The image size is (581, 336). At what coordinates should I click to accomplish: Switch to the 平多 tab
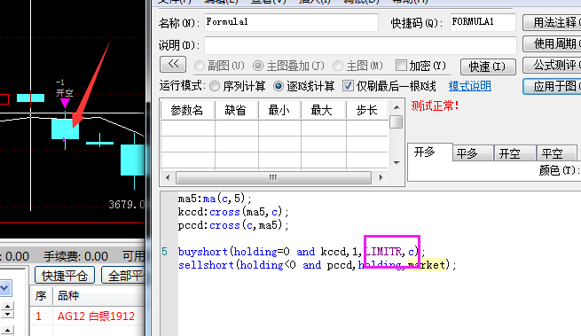click(x=473, y=153)
